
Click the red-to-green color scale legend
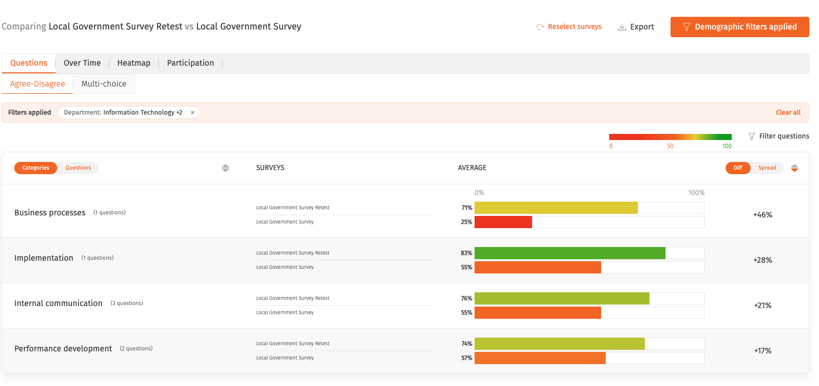pos(670,137)
